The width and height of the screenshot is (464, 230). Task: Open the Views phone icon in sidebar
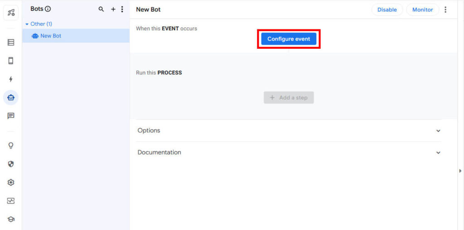11,61
